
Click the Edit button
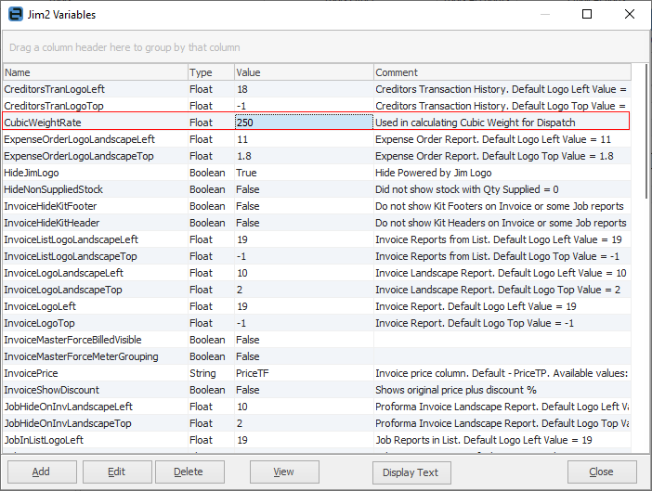click(117, 472)
